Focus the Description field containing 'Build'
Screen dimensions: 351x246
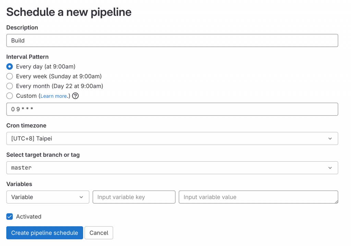pos(172,40)
